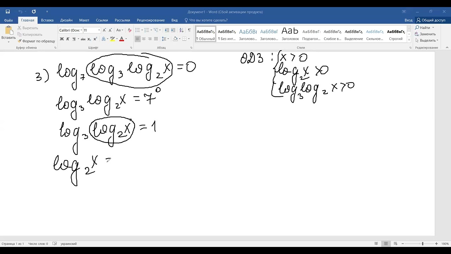Viewport: 451px width, 254px height.
Task: Open the numbered list dropdown arrow
Action: coord(152,30)
